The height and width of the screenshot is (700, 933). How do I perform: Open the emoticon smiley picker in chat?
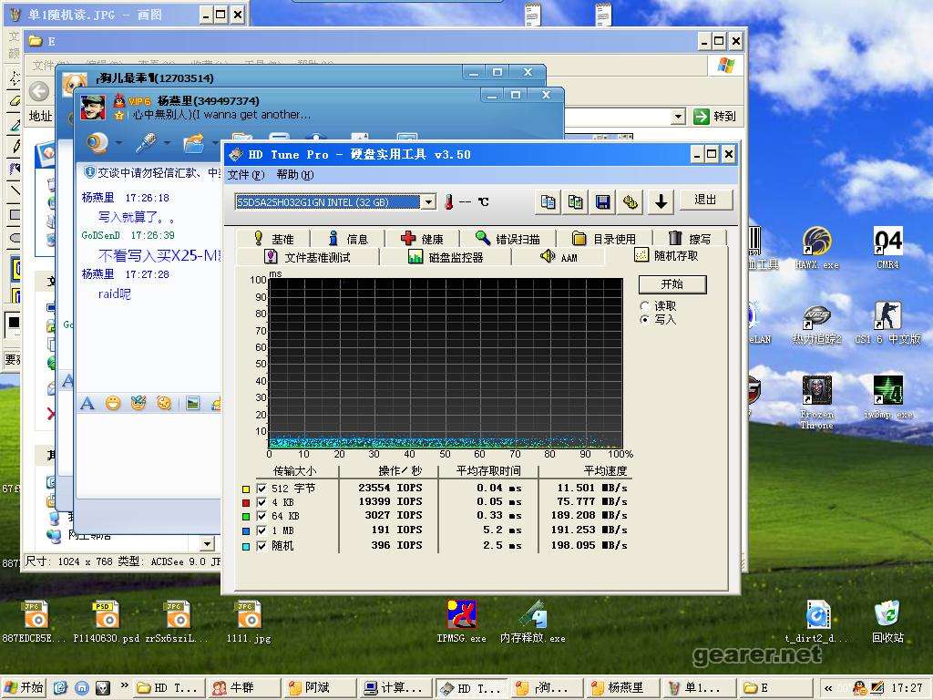coord(112,404)
